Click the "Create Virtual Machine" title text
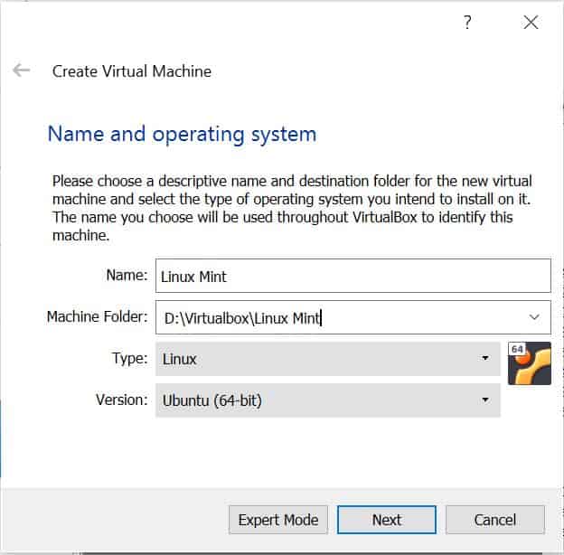Viewport: 564px width, 555px height. 132,71
